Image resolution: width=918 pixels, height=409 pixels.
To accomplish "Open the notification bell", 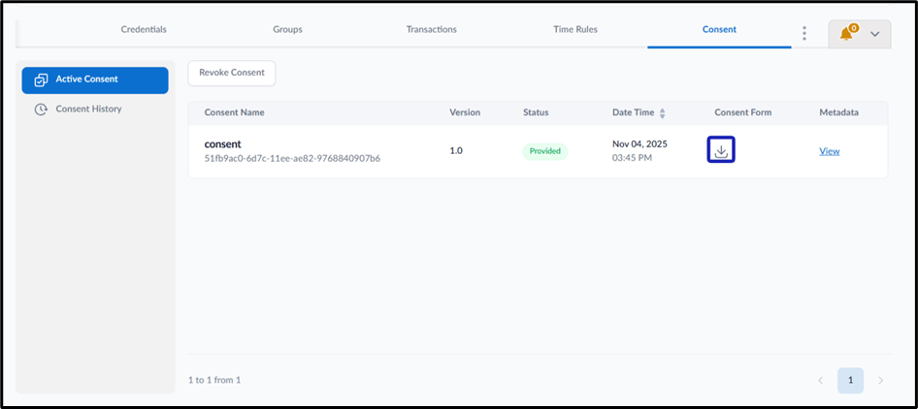I will [x=847, y=33].
